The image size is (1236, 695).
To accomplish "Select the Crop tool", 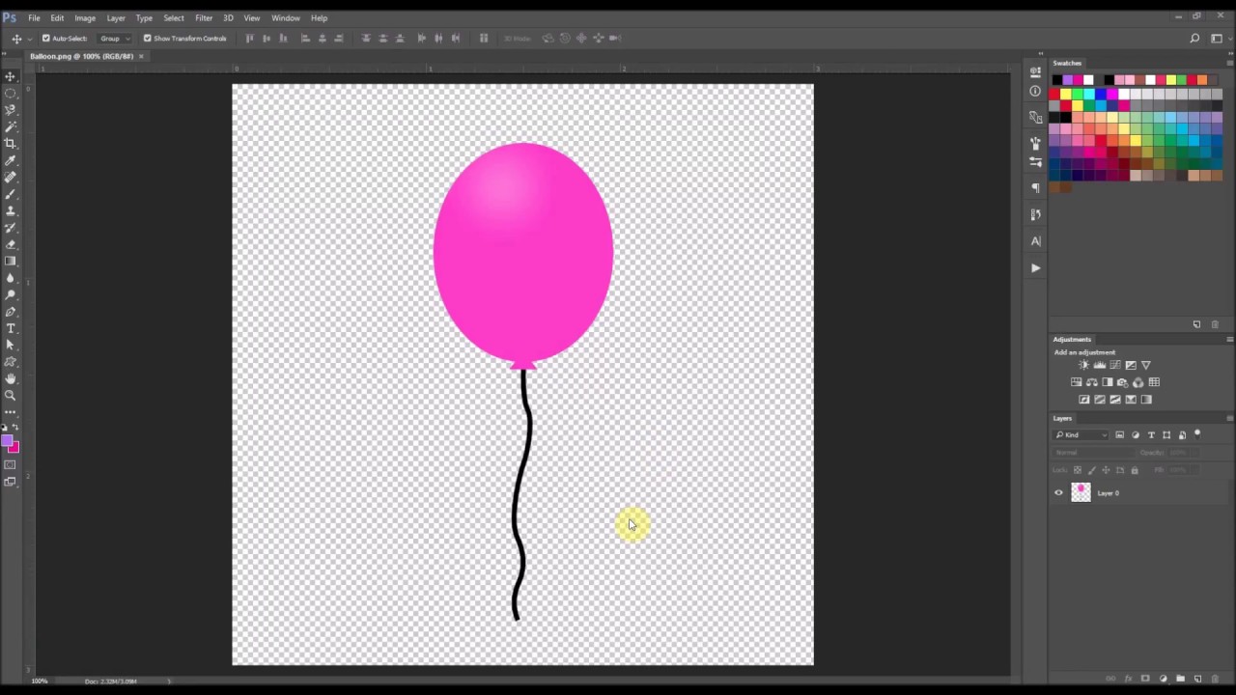I will point(11,143).
